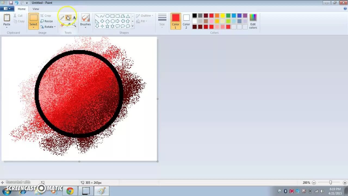The image size is (348, 196).
Task: Pick the purple color swatch
Action: coord(245,16)
